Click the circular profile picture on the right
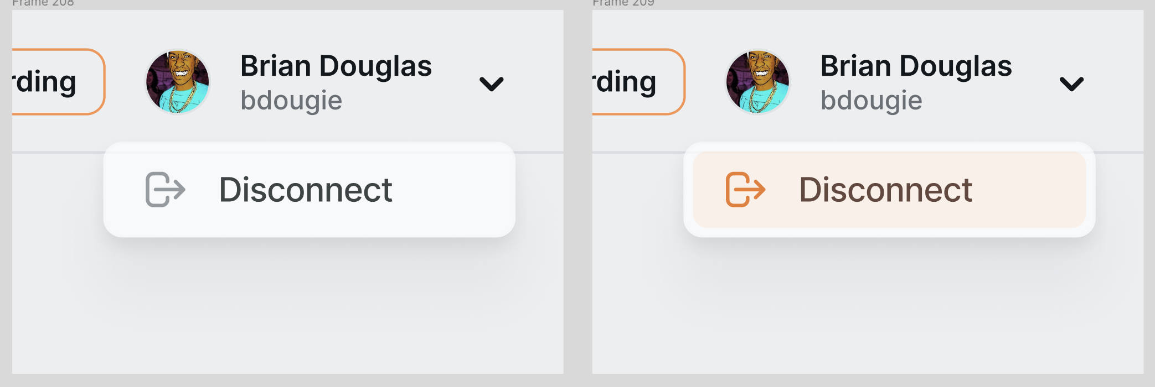 pos(759,81)
